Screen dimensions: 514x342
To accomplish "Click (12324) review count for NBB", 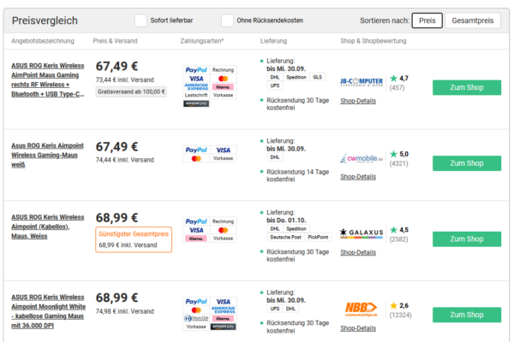I will click(401, 315).
